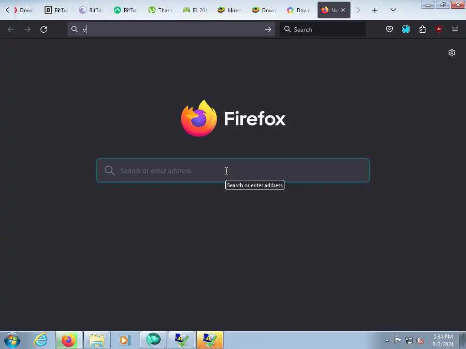
Task: Go back one page
Action: point(11,30)
